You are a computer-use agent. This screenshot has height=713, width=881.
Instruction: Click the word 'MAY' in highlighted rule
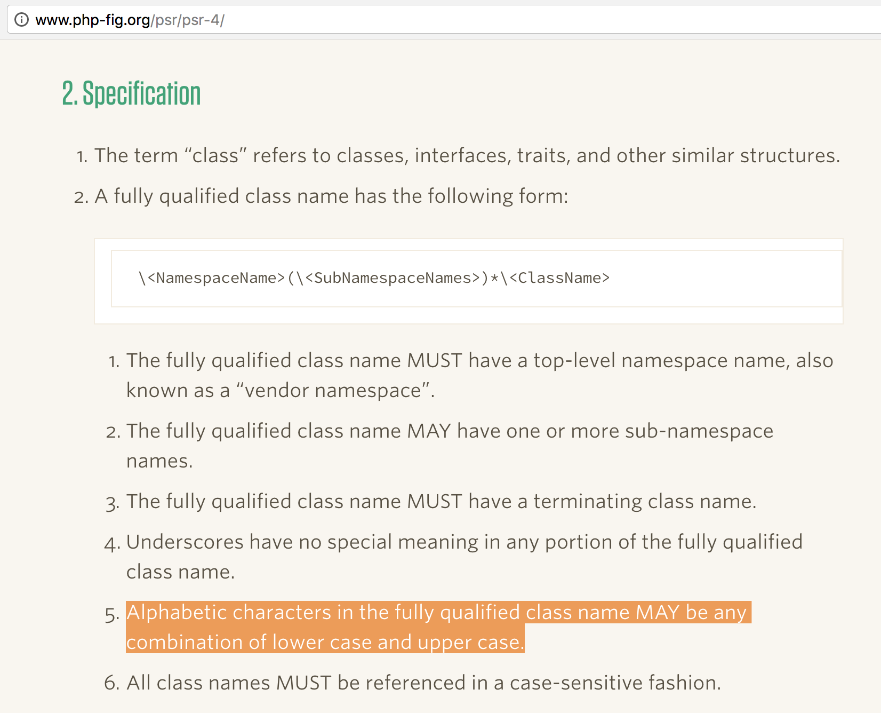(658, 613)
